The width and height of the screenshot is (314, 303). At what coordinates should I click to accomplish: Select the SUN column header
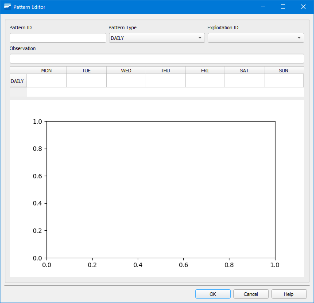click(x=283, y=71)
